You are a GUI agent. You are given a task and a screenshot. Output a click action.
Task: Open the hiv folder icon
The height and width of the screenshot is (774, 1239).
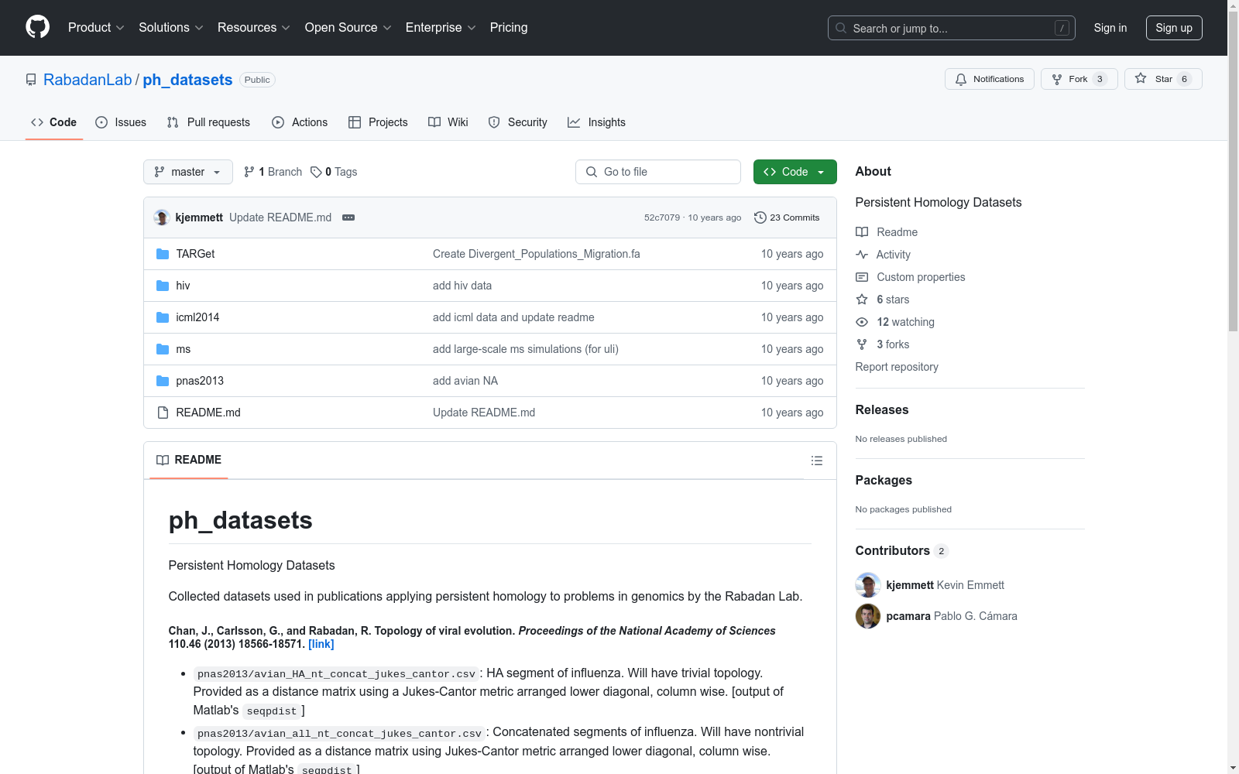click(163, 286)
